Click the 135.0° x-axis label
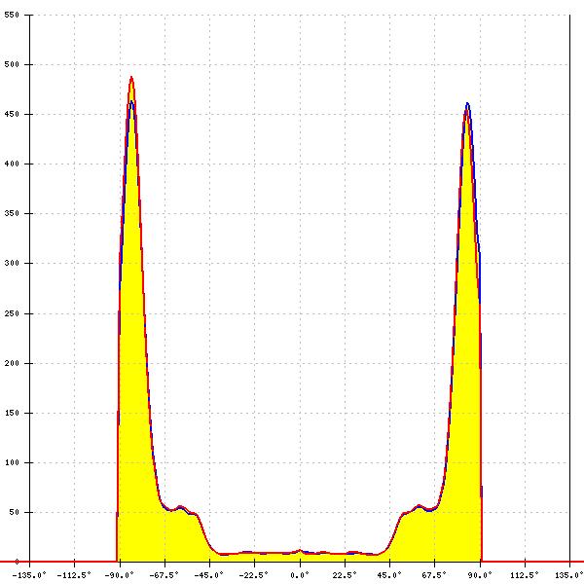Image resolution: width=584 pixels, height=584 pixels. 569,575
